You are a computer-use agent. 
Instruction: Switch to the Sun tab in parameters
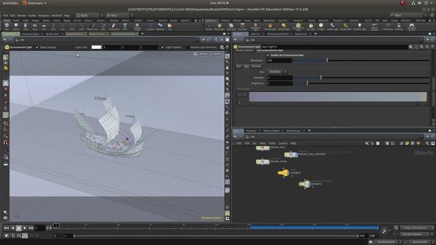click(x=239, y=67)
